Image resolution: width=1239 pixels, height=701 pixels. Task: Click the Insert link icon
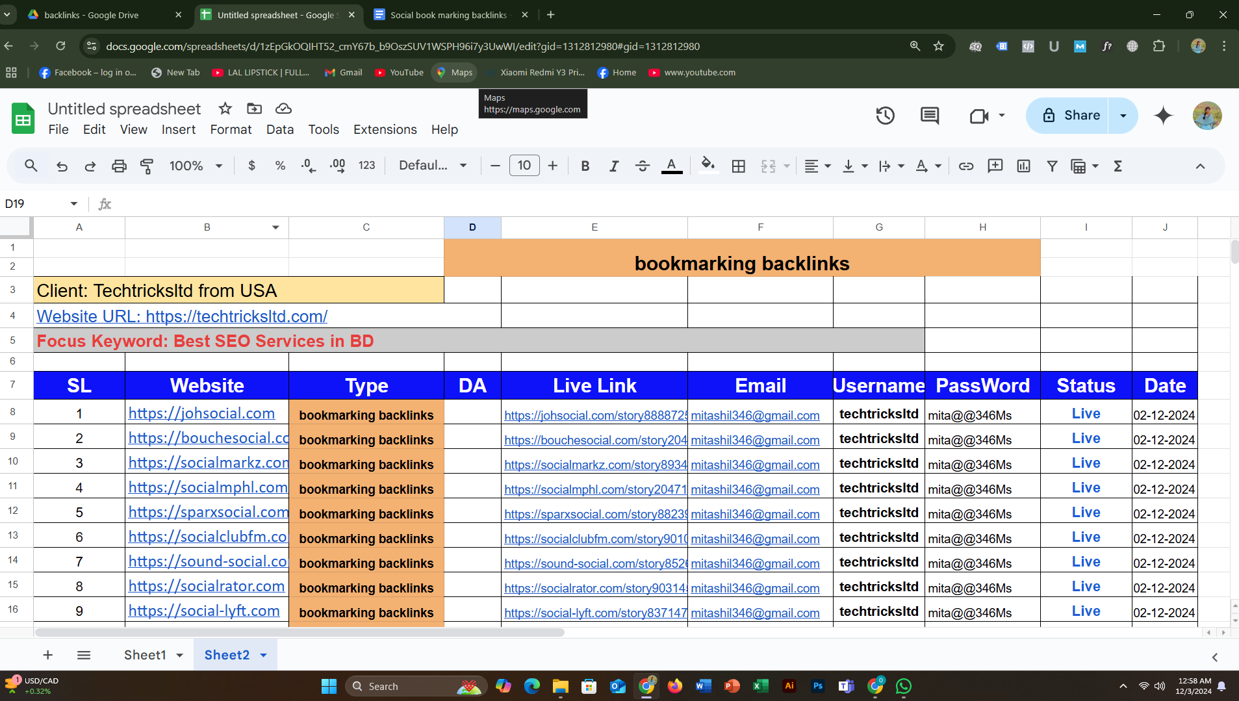[966, 166]
